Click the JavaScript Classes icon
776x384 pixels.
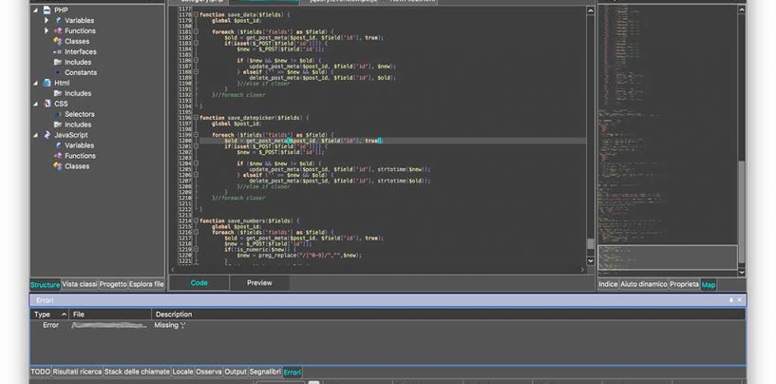58,166
